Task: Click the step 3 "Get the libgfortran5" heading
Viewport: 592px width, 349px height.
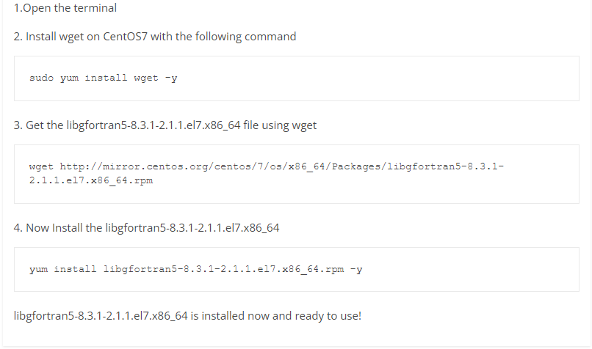Action: [165, 125]
